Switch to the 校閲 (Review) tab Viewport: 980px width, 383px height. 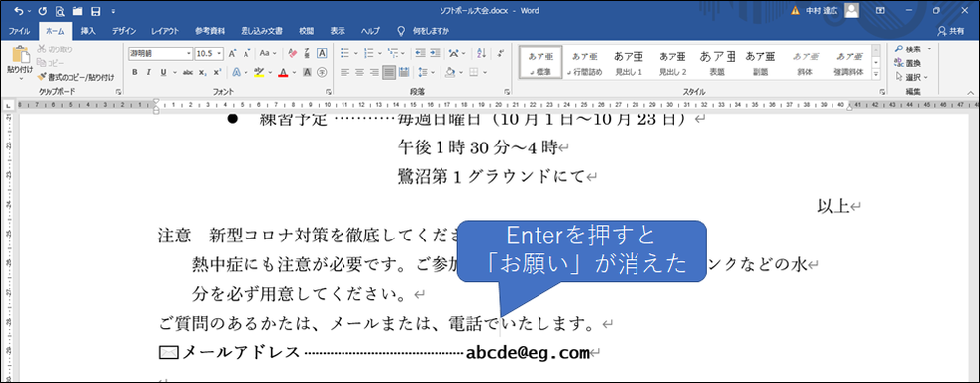[306, 31]
